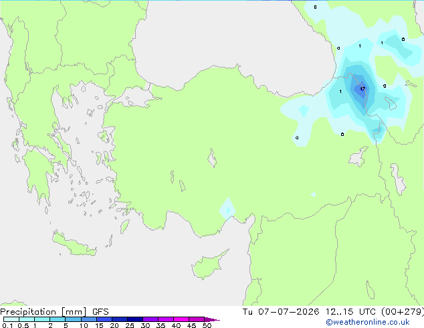Click the legend label '15'
Image resolution: width=424 pixels, height=328 pixels.
coord(99,325)
